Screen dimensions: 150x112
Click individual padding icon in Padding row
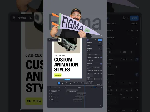point(101,79)
